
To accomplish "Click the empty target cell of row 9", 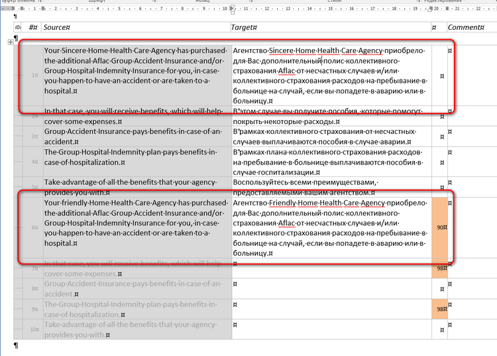I will point(331,309).
